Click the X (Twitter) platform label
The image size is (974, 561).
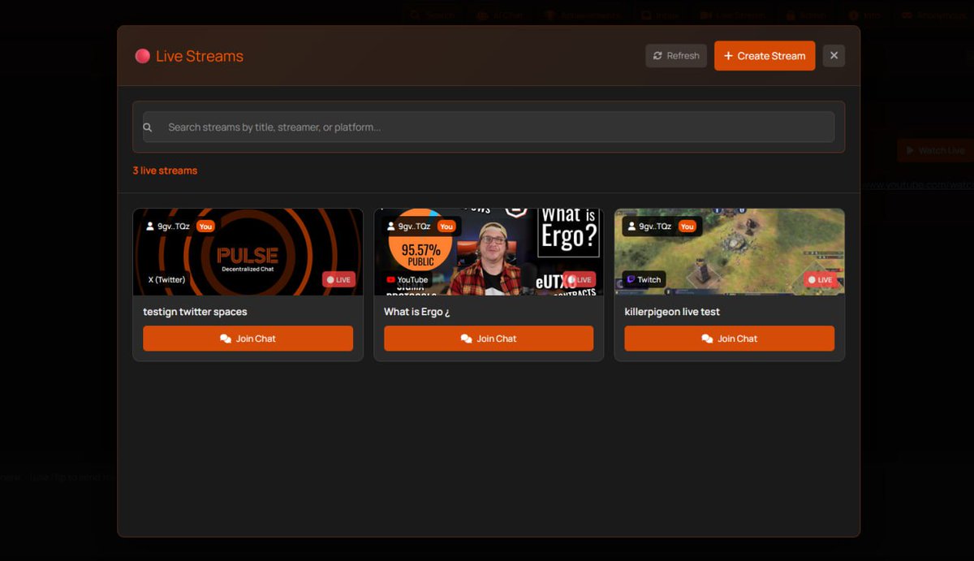click(166, 280)
